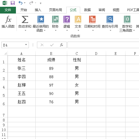Viewport: 139px width, 139px height.
Task: Open the 审阅 tab
Action: click(102, 10)
